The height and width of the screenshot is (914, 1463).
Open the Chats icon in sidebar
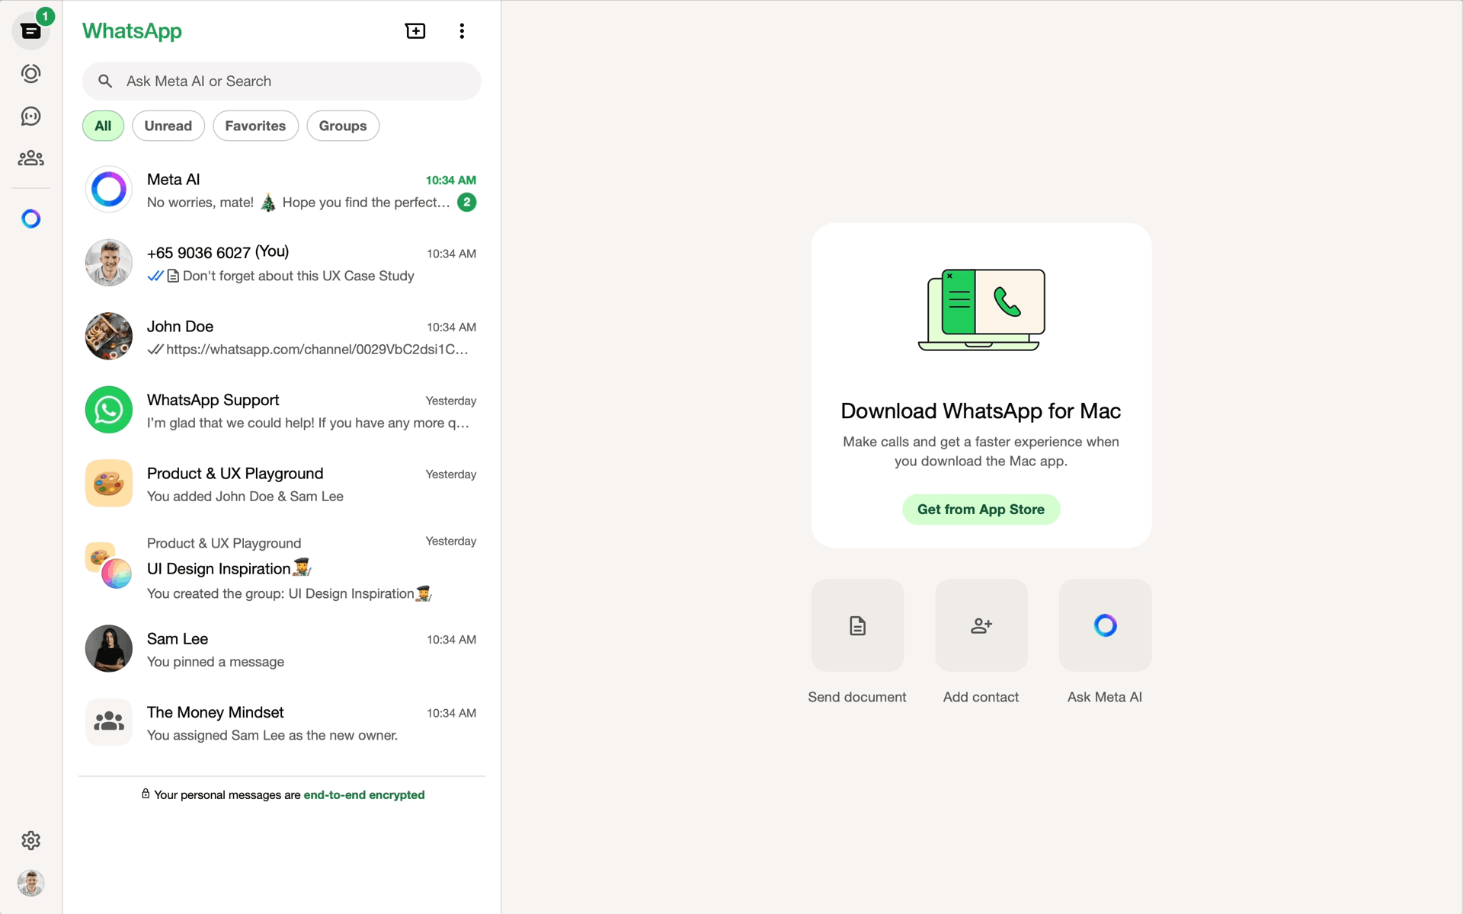pyautogui.click(x=30, y=31)
